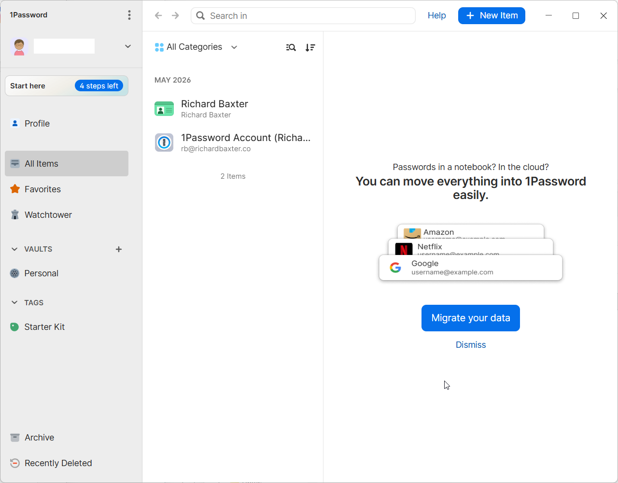Go back with the left arrow
The width and height of the screenshot is (618, 483).
(x=158, y=15)
